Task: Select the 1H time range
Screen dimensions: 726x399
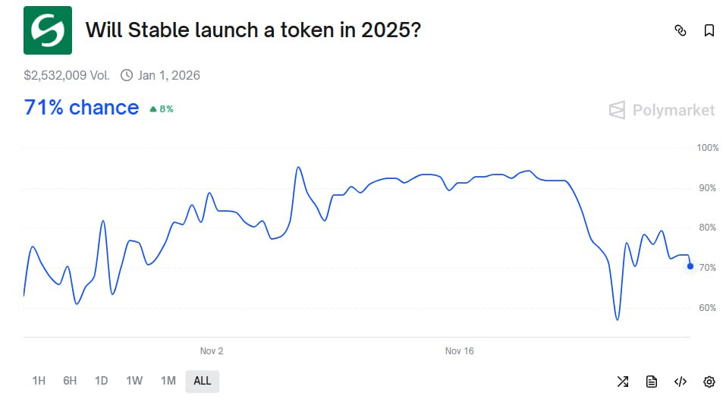Action: tap(39, 381)
